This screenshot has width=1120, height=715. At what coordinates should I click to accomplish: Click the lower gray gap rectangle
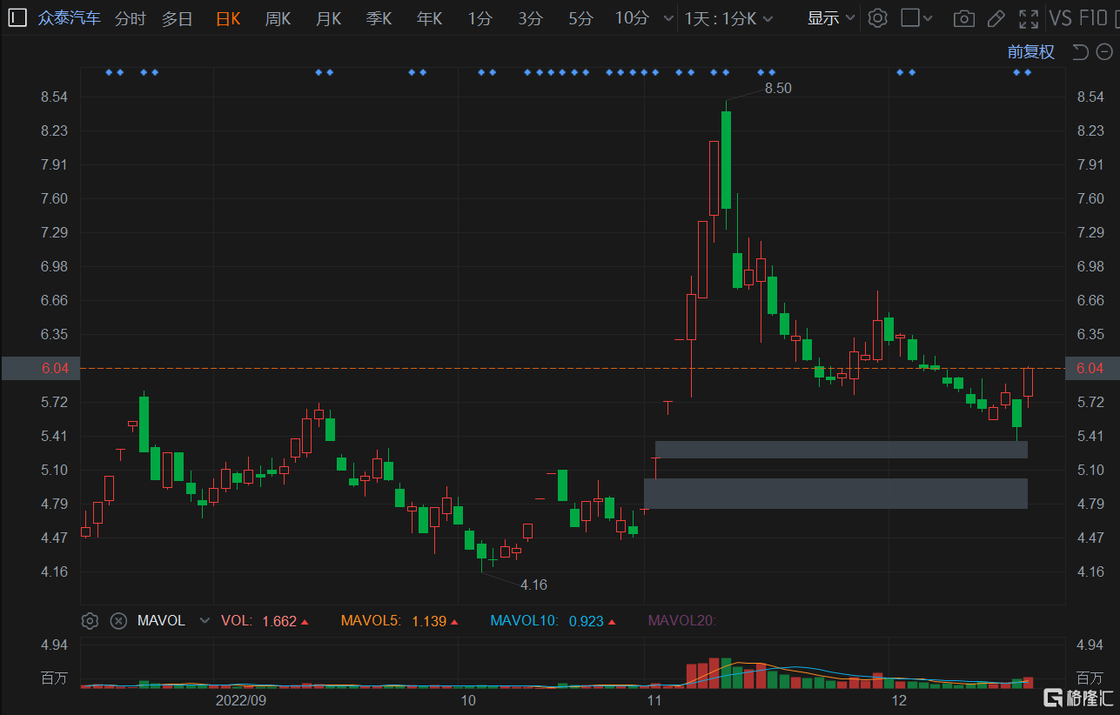pyautogui.click(x=835, y=493)
